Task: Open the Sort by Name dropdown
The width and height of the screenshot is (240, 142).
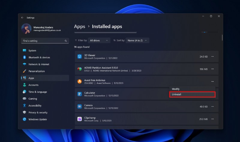Action: [137, 40]
